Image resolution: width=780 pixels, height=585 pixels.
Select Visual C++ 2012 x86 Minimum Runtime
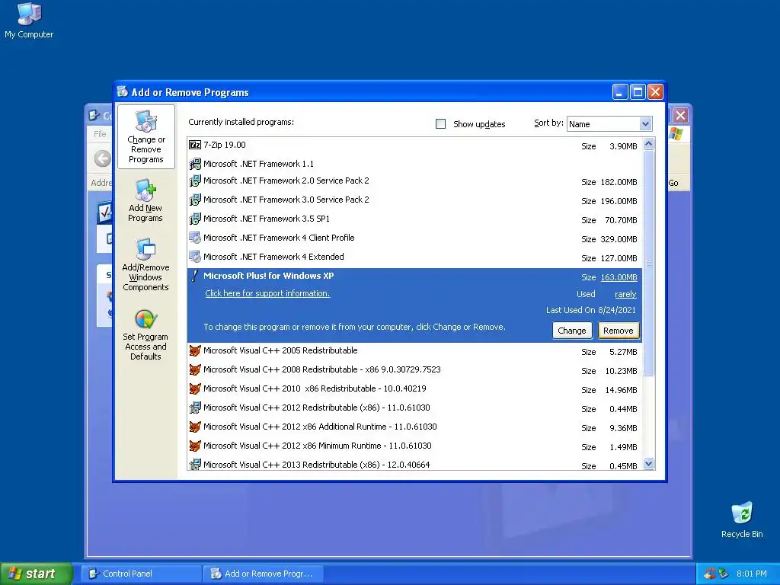[x=415, y=446]
